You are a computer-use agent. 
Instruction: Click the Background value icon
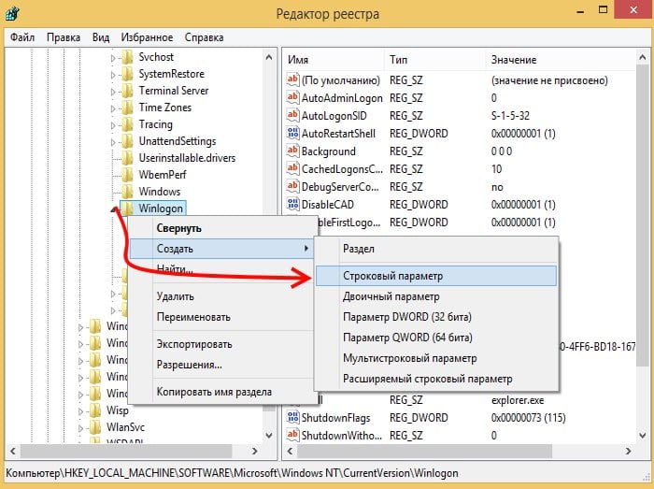(x=292, y=151)
